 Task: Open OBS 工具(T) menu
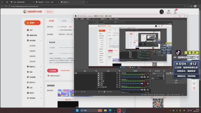111,19
